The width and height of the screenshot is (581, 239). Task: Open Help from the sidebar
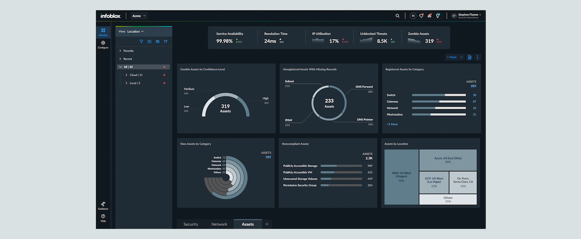[103, 218]
